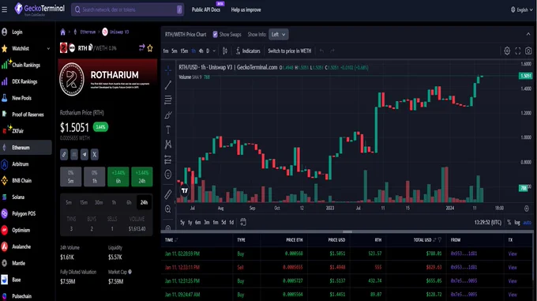Open chart settings gear icon
This screenshot has width=537, height=301.
coord(507,51)
